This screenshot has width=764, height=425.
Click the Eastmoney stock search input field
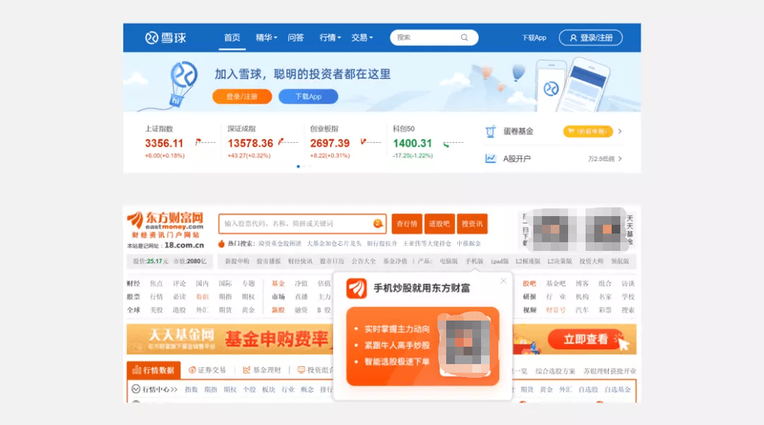[x=296, y=223]
